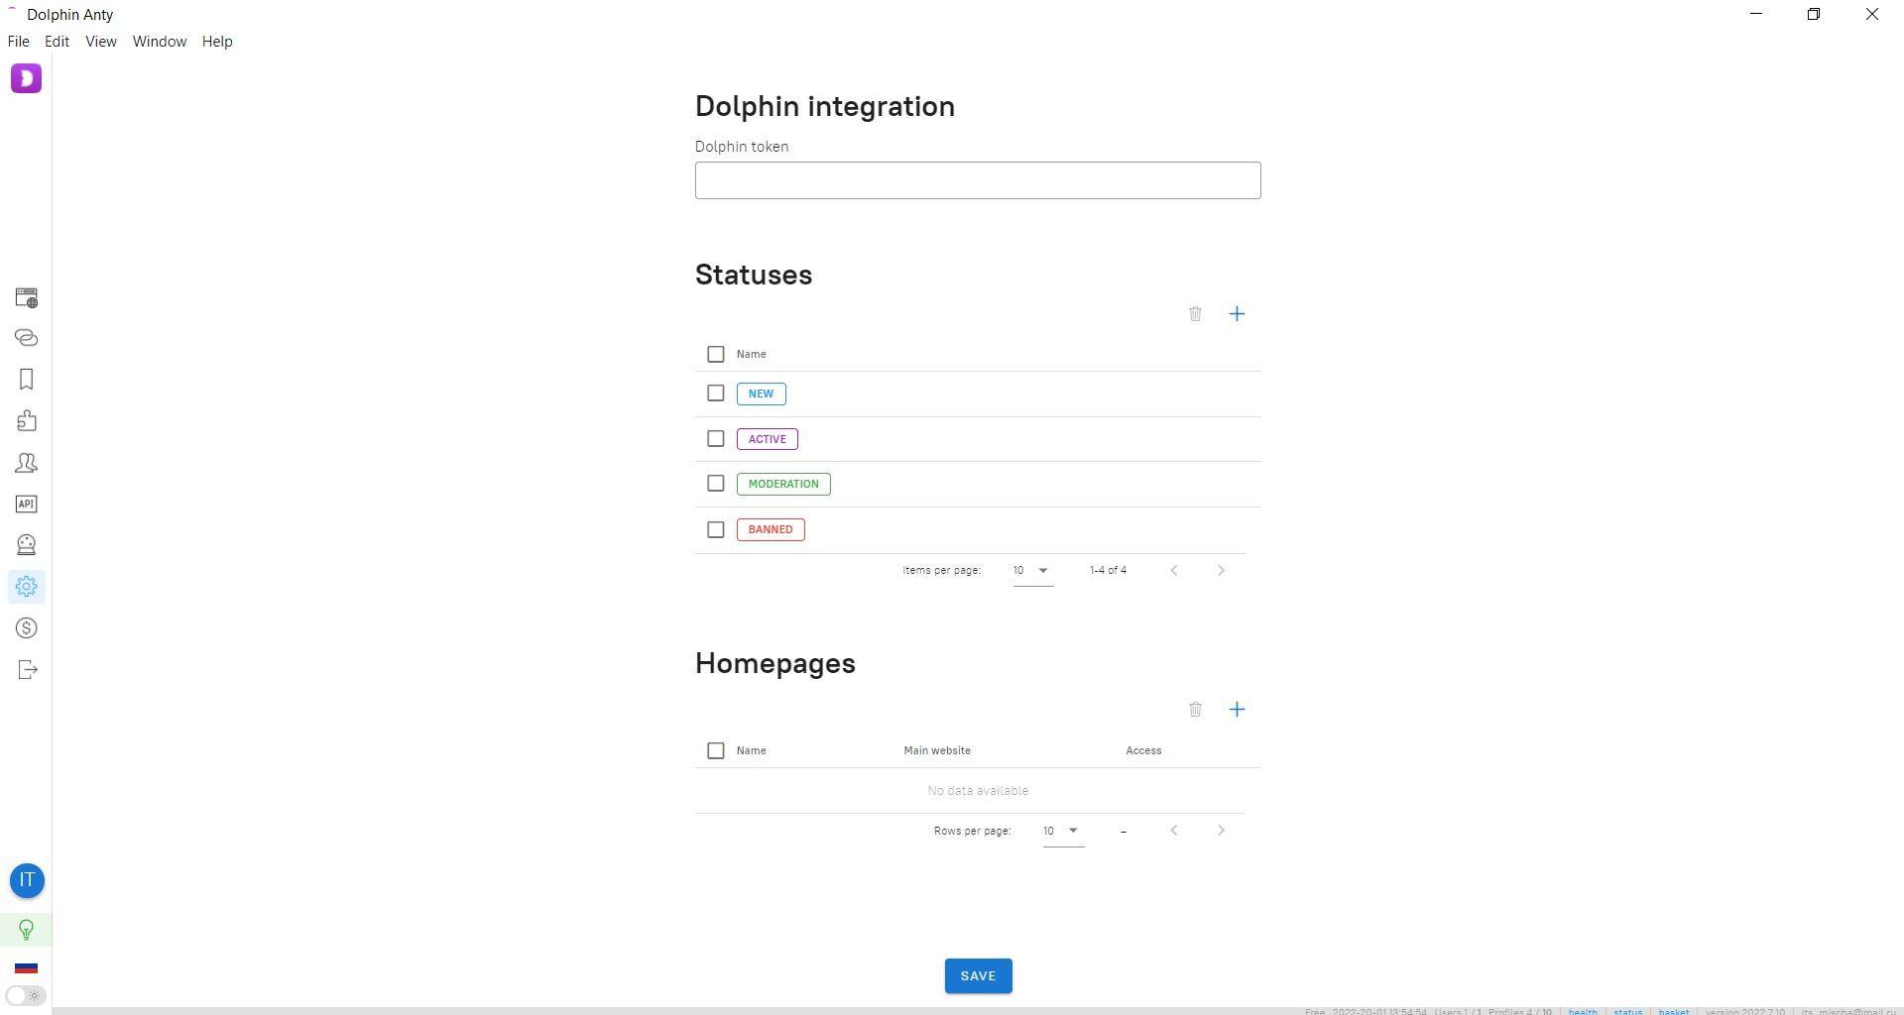The image size is (1904, 1015).
Task: Go to previous page of Statuses
Action: pos(1174,570)
